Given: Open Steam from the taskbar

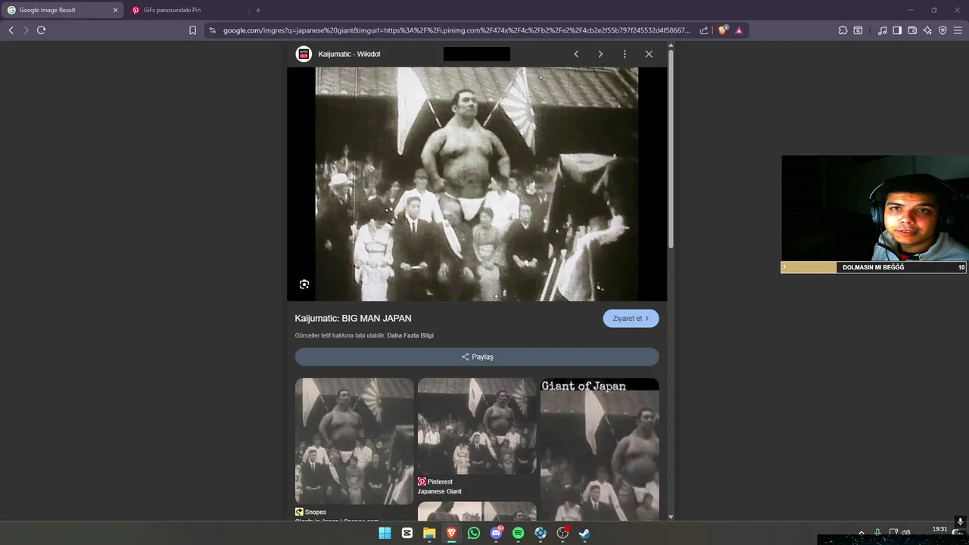Looking at the screenshot, I should click(x=585, y=533).
